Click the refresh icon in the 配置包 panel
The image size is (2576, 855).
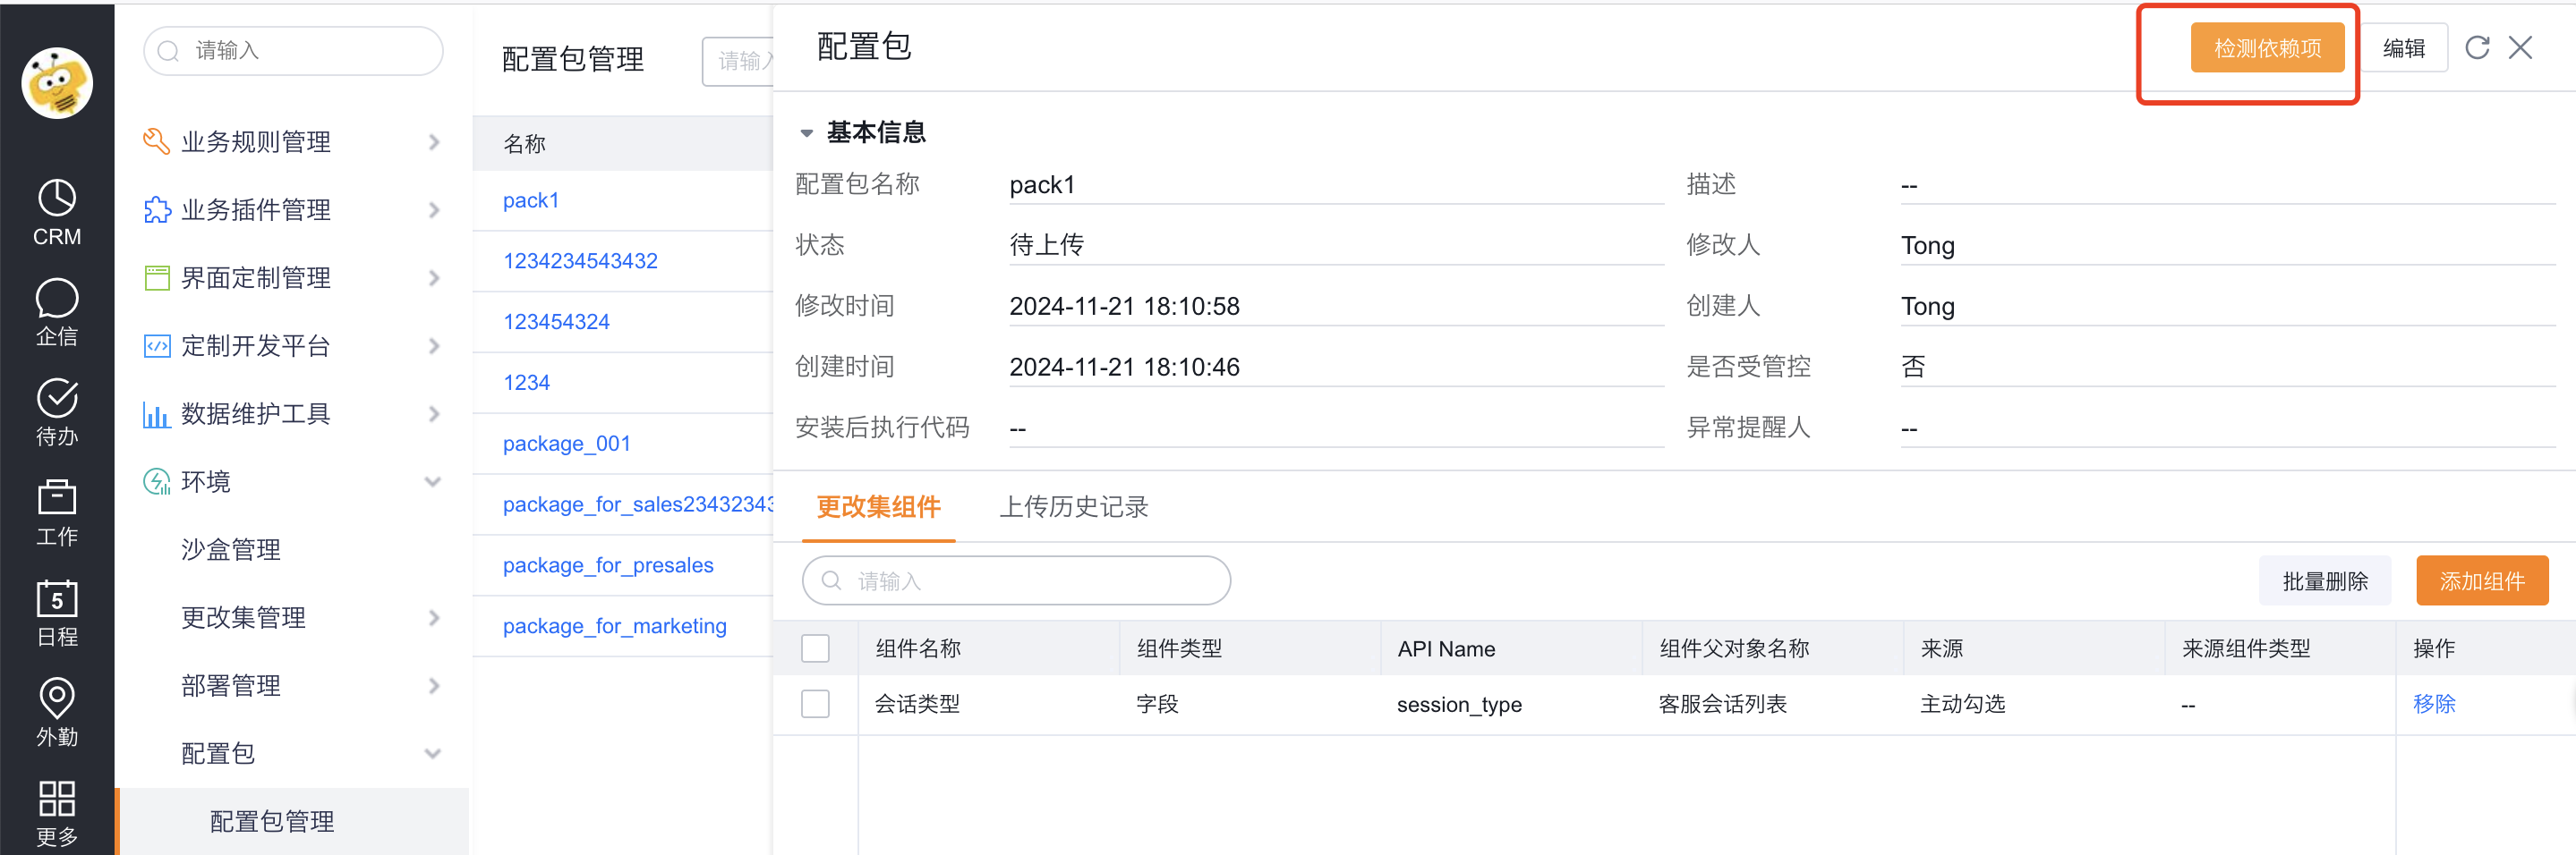coord(2479,47)
